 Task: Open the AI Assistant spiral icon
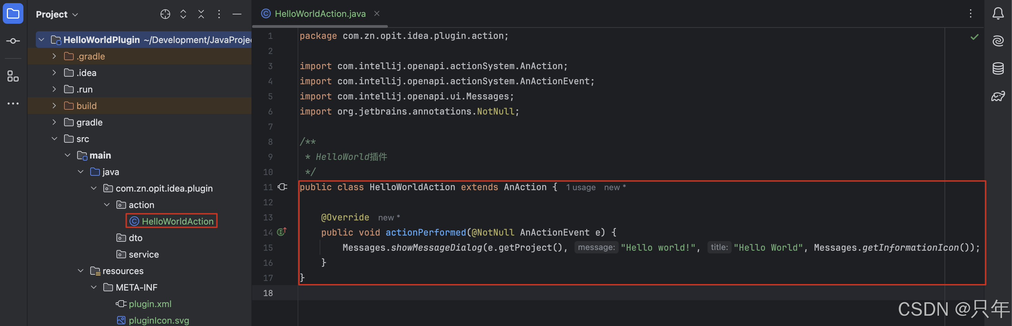pos(998,41)
